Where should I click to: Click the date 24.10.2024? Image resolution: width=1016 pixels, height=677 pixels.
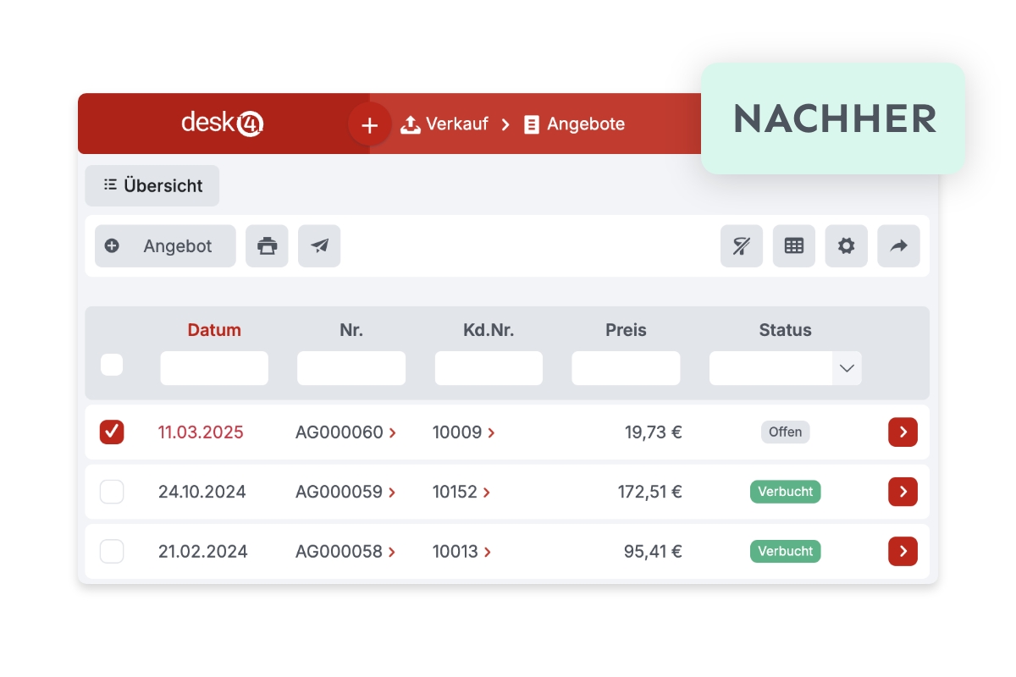[x=202, y=492]
